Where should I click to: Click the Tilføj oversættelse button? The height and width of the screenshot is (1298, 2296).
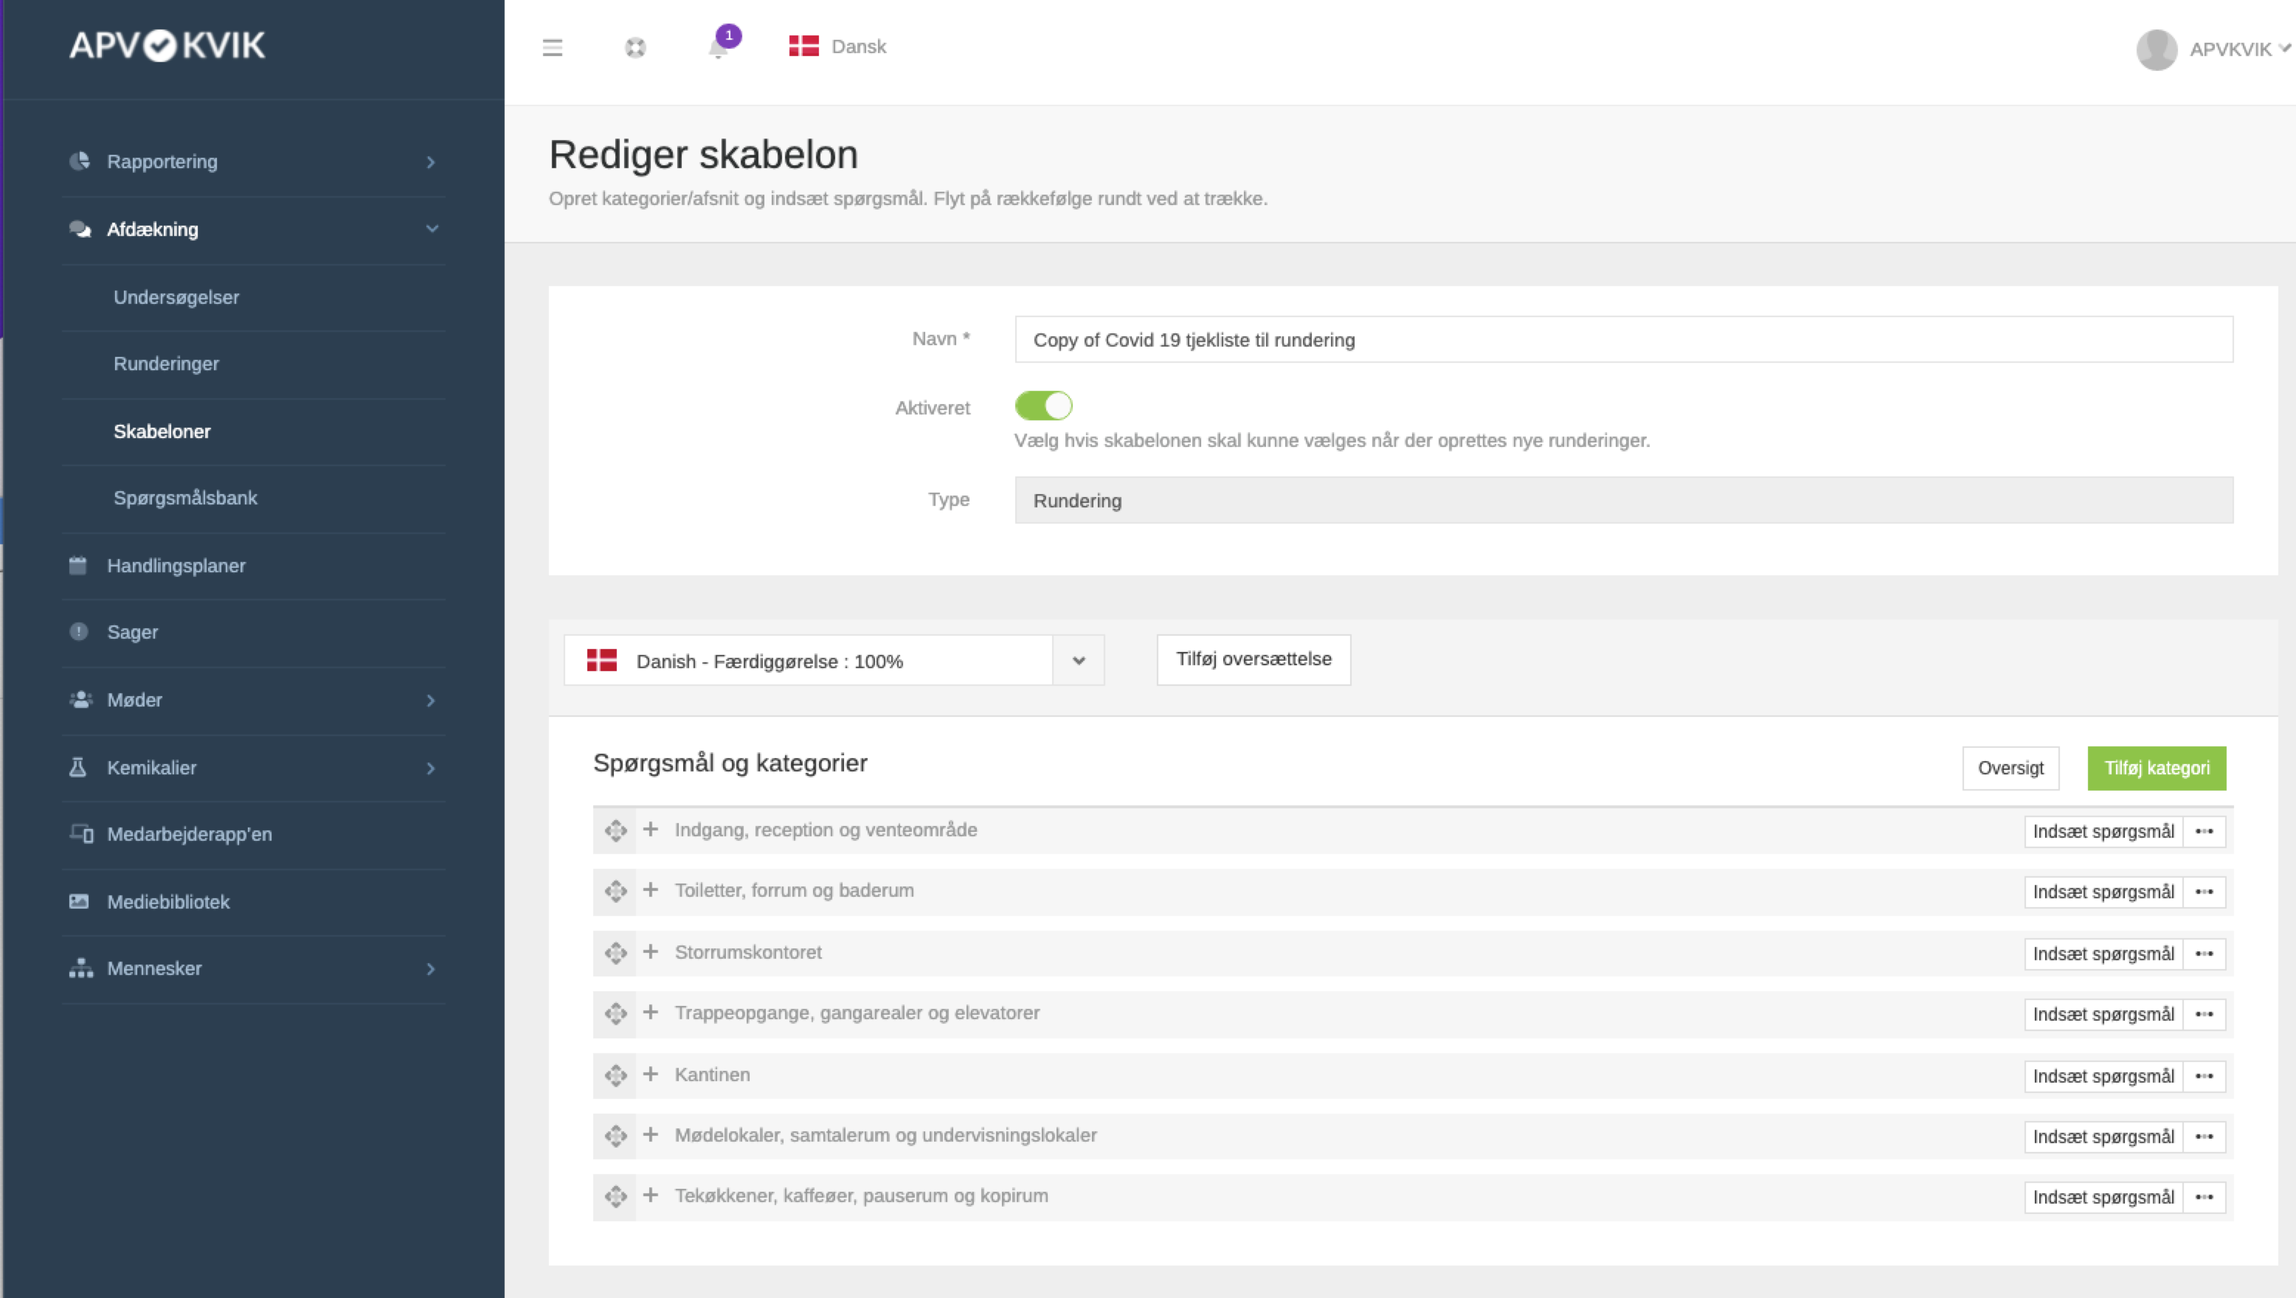(1253, 659)
